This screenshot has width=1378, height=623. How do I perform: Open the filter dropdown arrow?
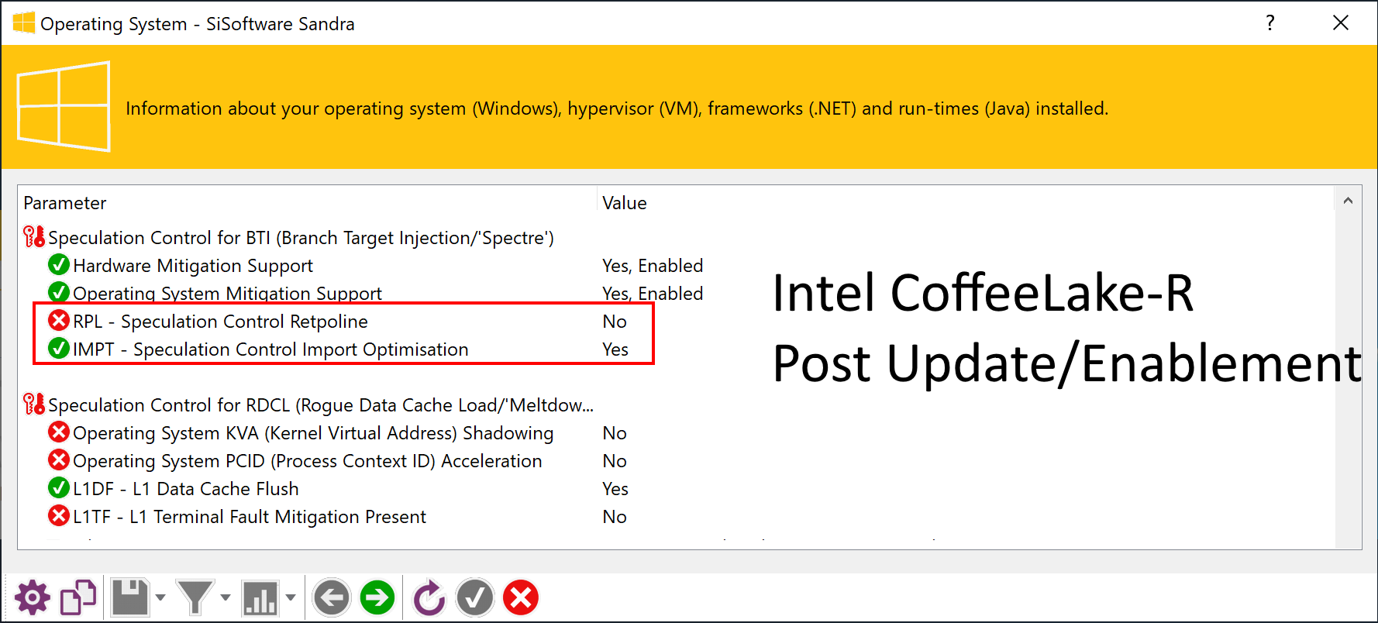226,597
